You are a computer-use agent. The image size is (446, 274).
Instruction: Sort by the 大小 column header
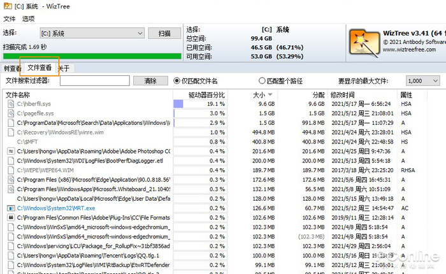258,94
